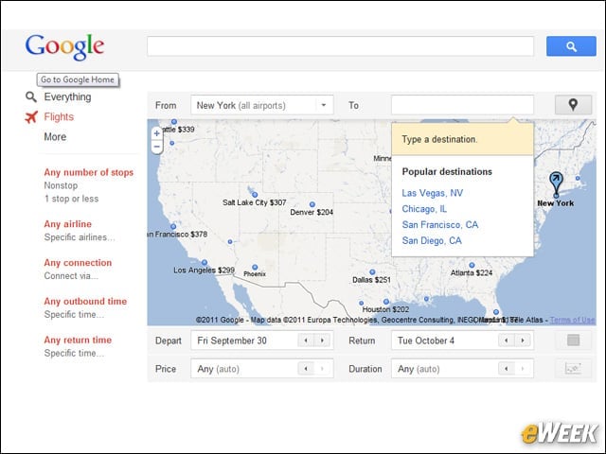
Task: Click the New York (all airports) field
Action: (261, 105)
